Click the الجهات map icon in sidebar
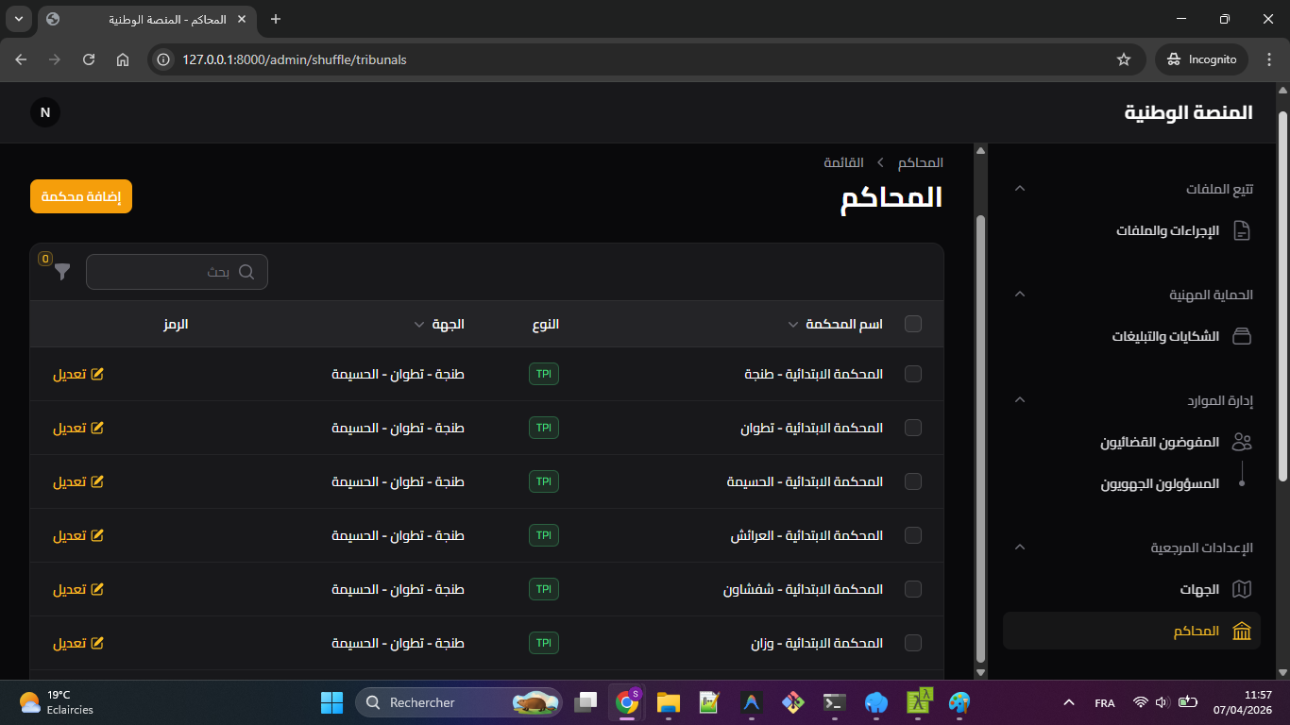This screenshot has width=1290, height=725. pos(1242,589)
